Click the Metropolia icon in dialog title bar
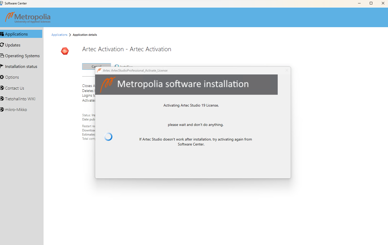The image size is (388, 245). (99, 70)
